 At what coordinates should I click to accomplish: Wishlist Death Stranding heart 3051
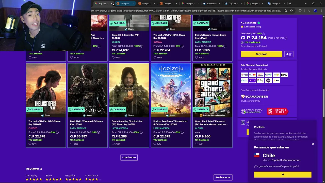pyautogui.click(x=113, y=144)
